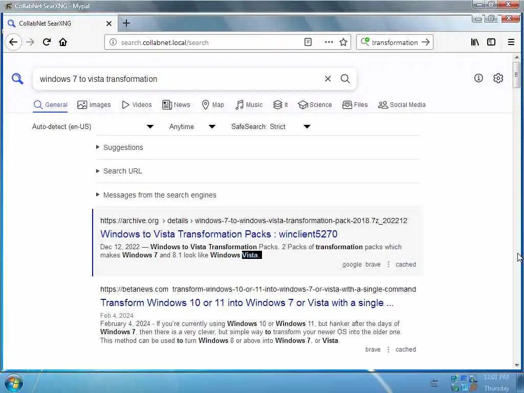Click the "Feb 4, 2024" date text

coord(117,315)
